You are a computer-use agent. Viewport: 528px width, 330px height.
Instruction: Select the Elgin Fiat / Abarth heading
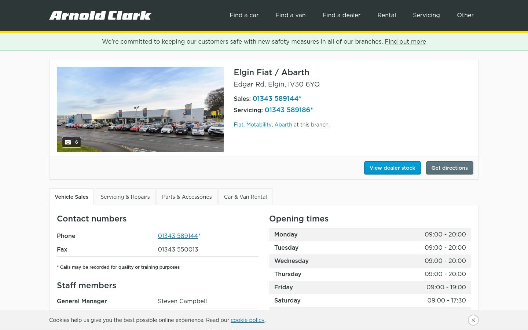[x=271, y=72]
